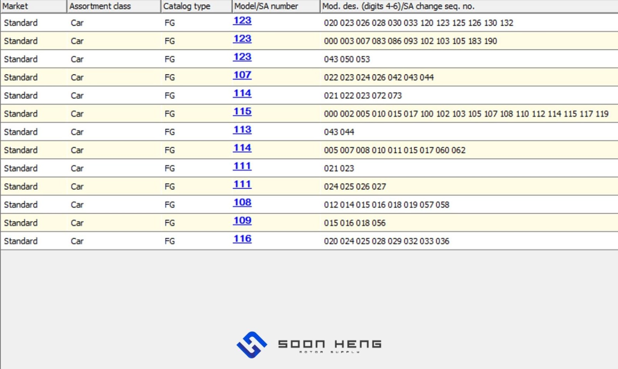The width and height of the screenshot is (618, 369).
Task: Click 'Car' cell in model 113 row
Action: click(77, 132)
